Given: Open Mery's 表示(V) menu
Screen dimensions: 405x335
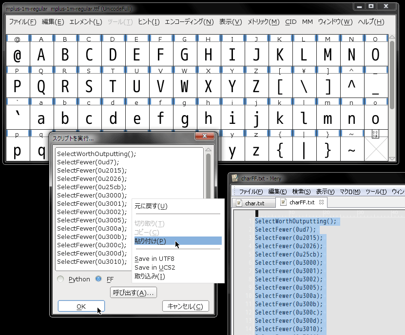Looking at the screenshot, I should pyautogui.click(x=325, y=192).
